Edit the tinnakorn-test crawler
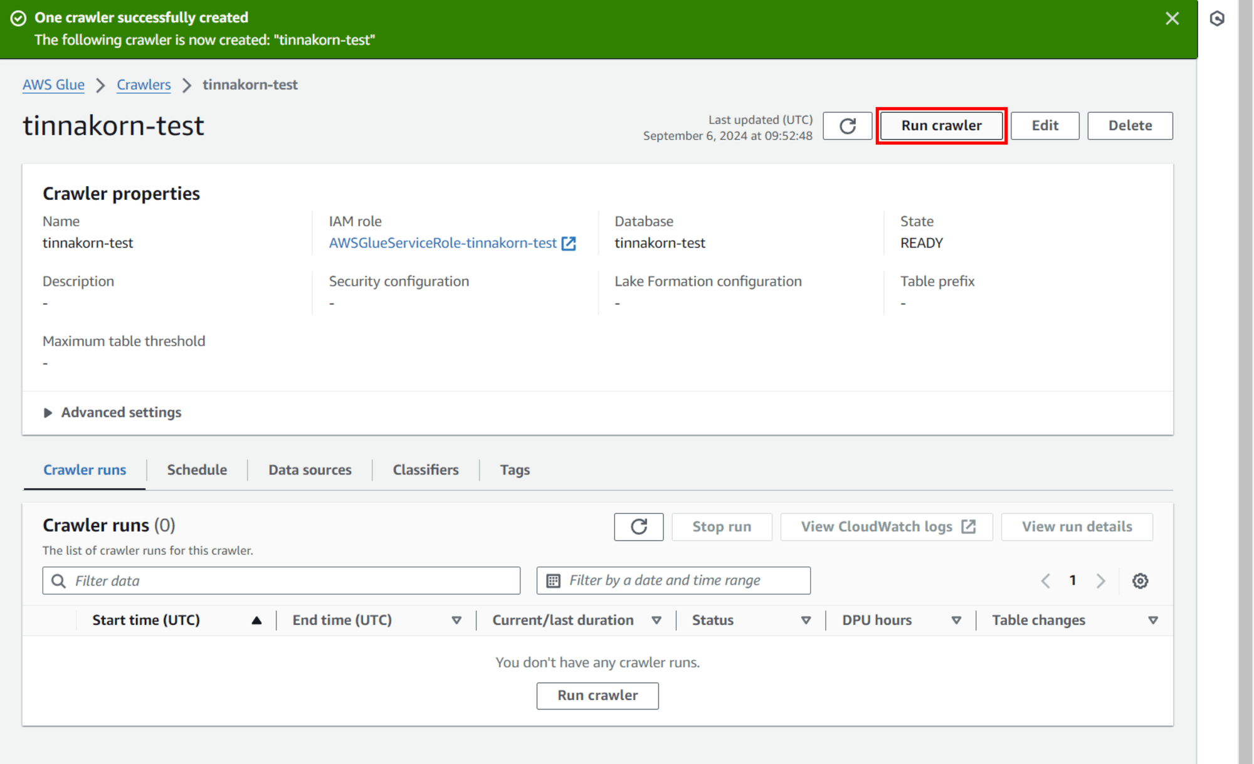The height and width of the screenshot is (764, 1254). [1045, 125]
